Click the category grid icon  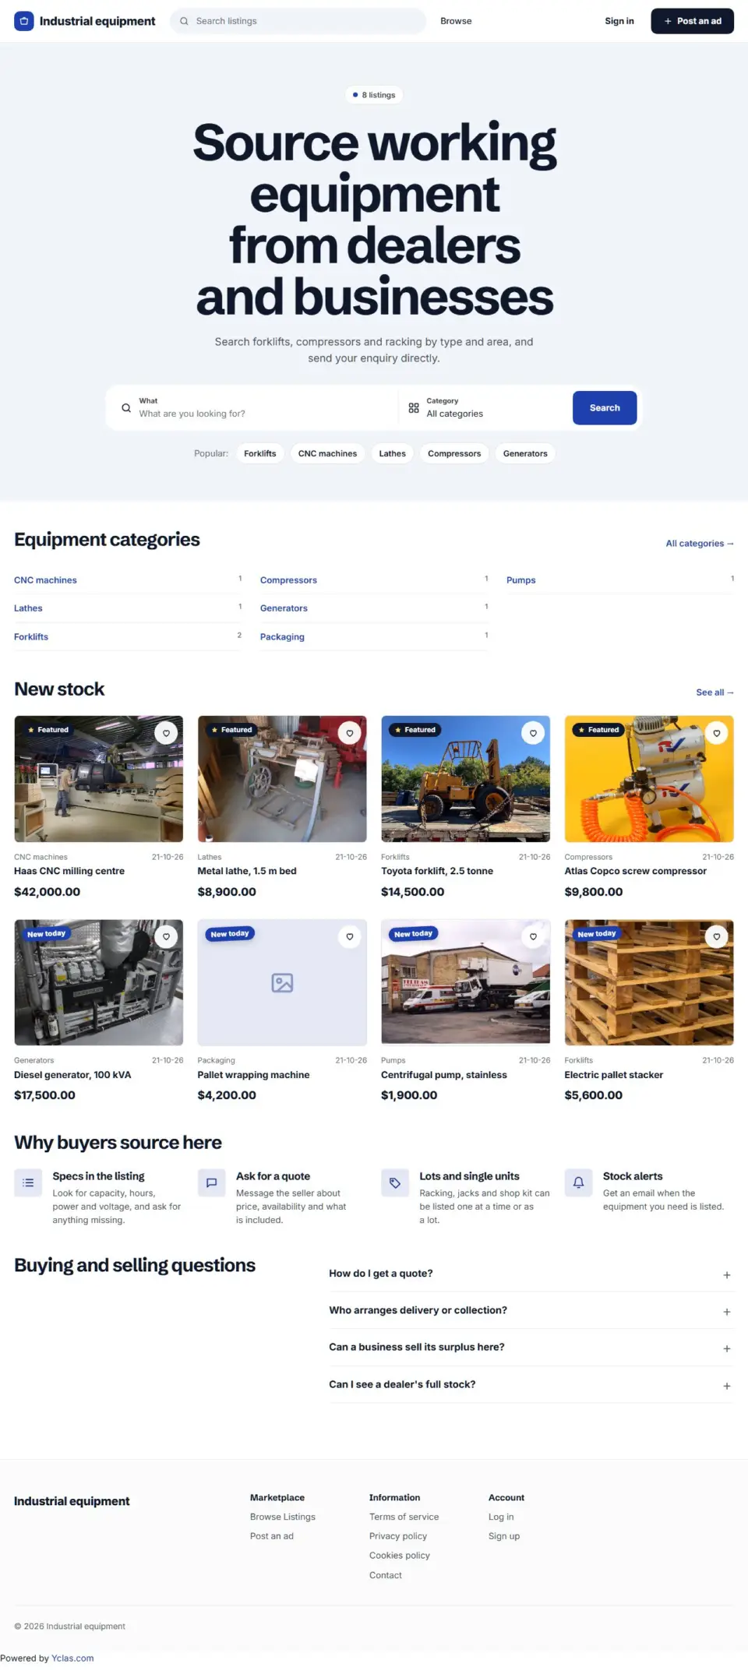(x=414, y=407)
